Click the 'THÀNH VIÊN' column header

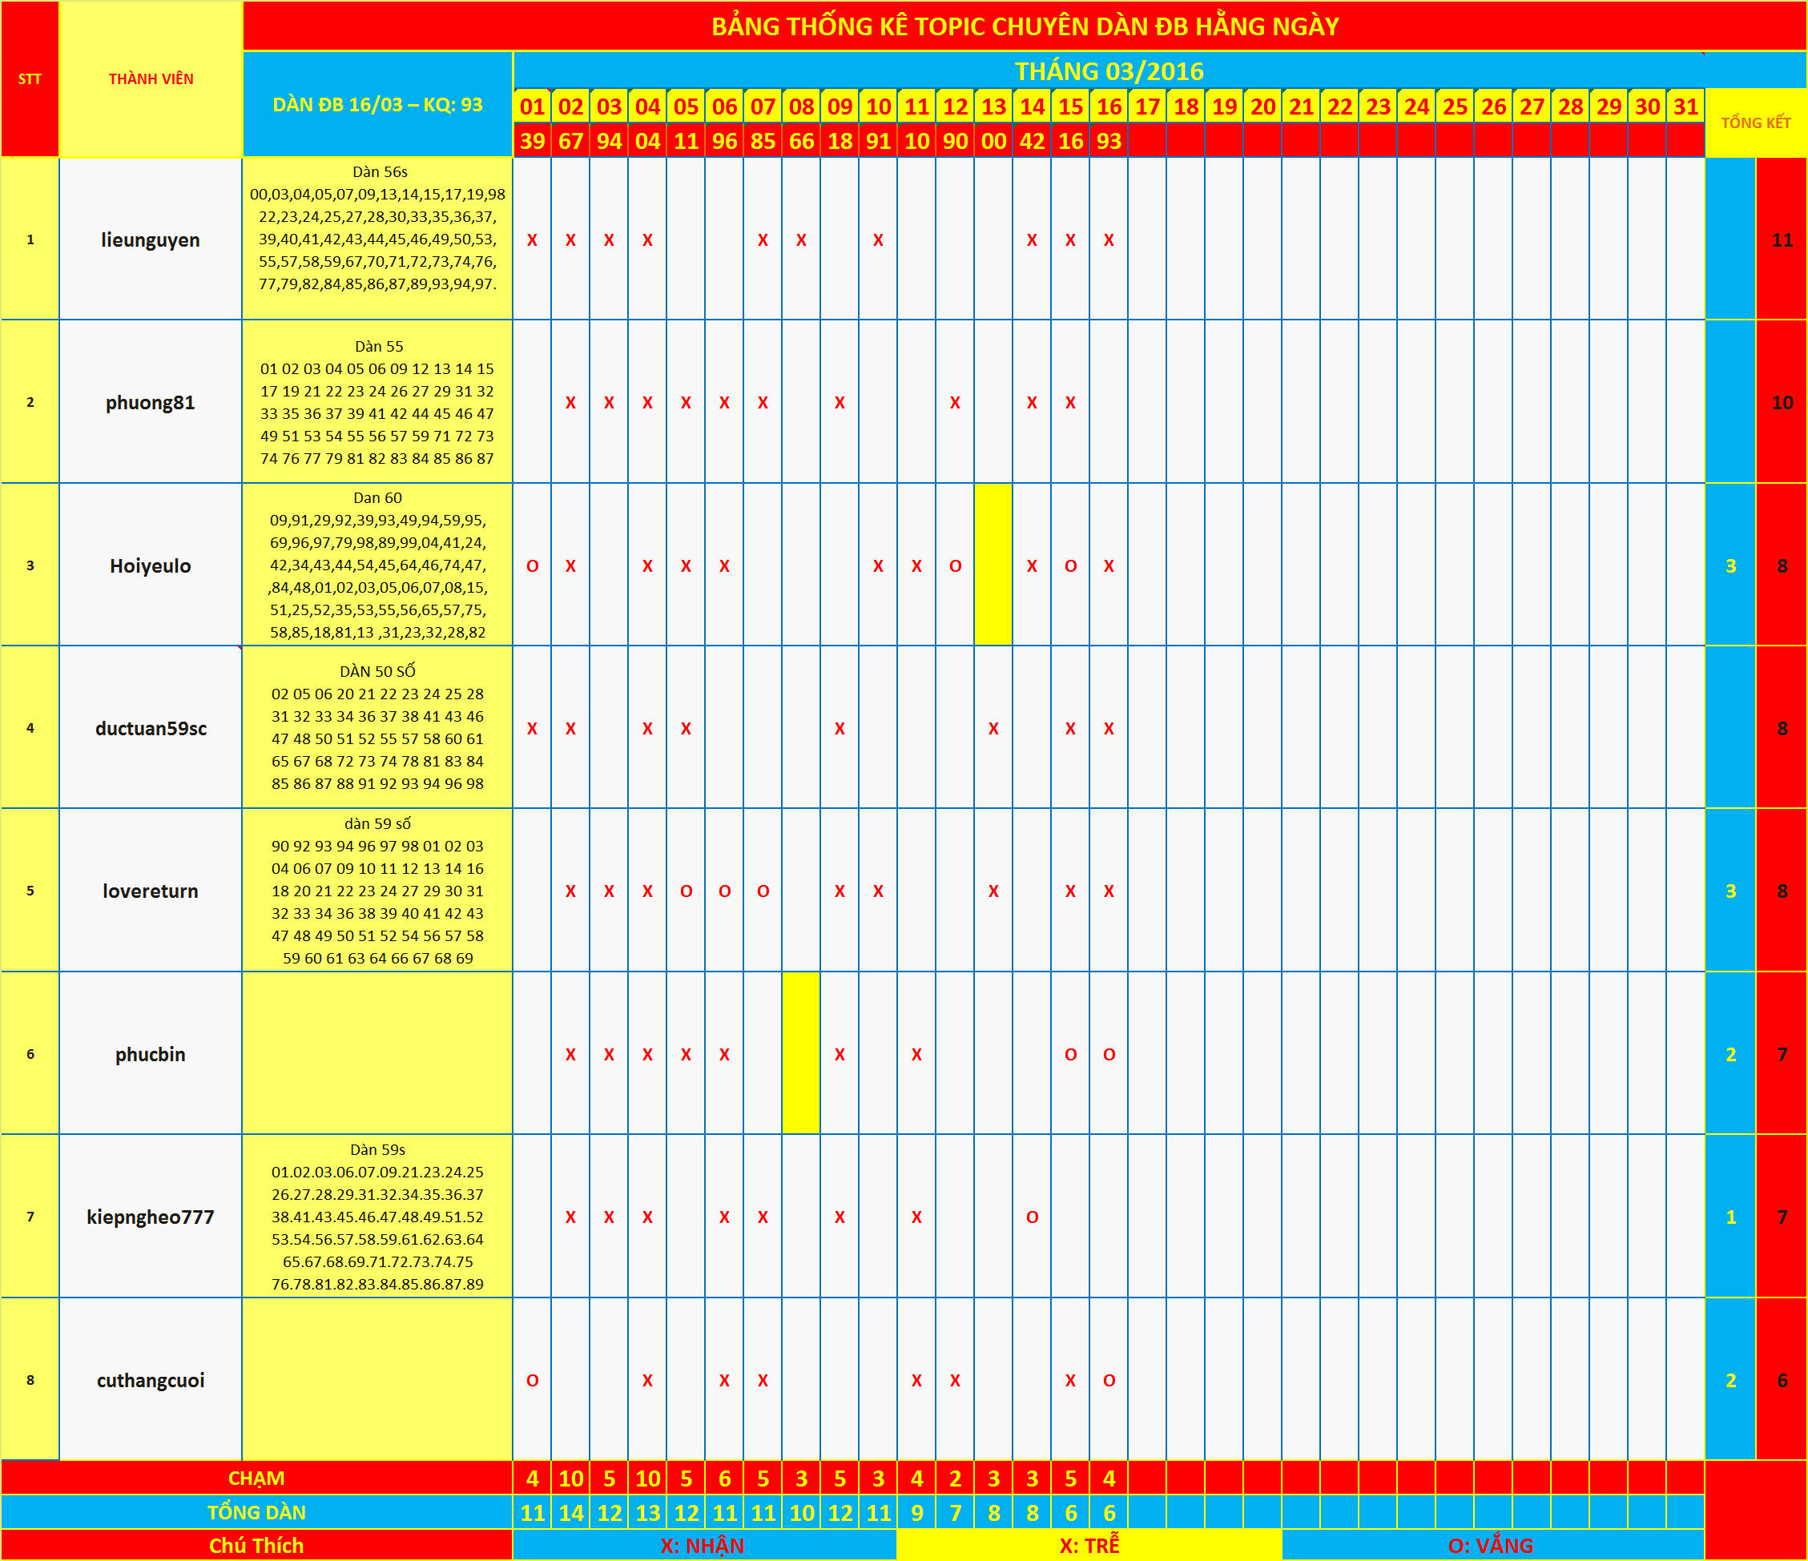coord(151,78)
